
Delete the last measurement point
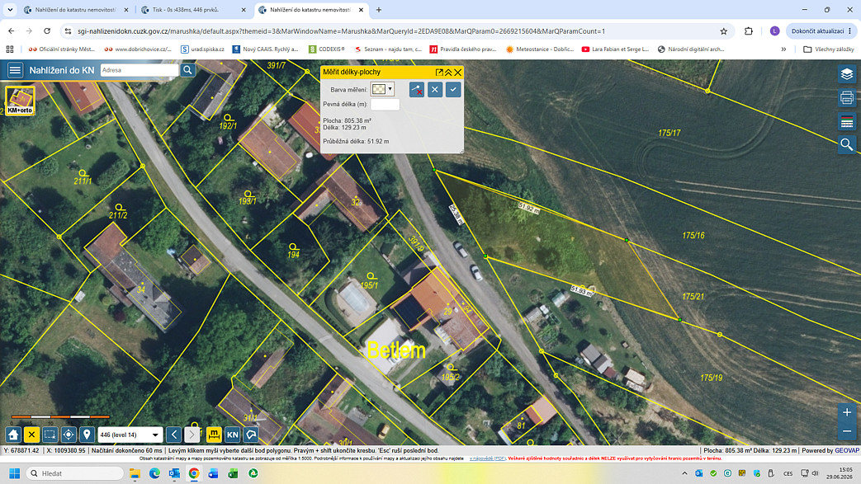(417, 89)
